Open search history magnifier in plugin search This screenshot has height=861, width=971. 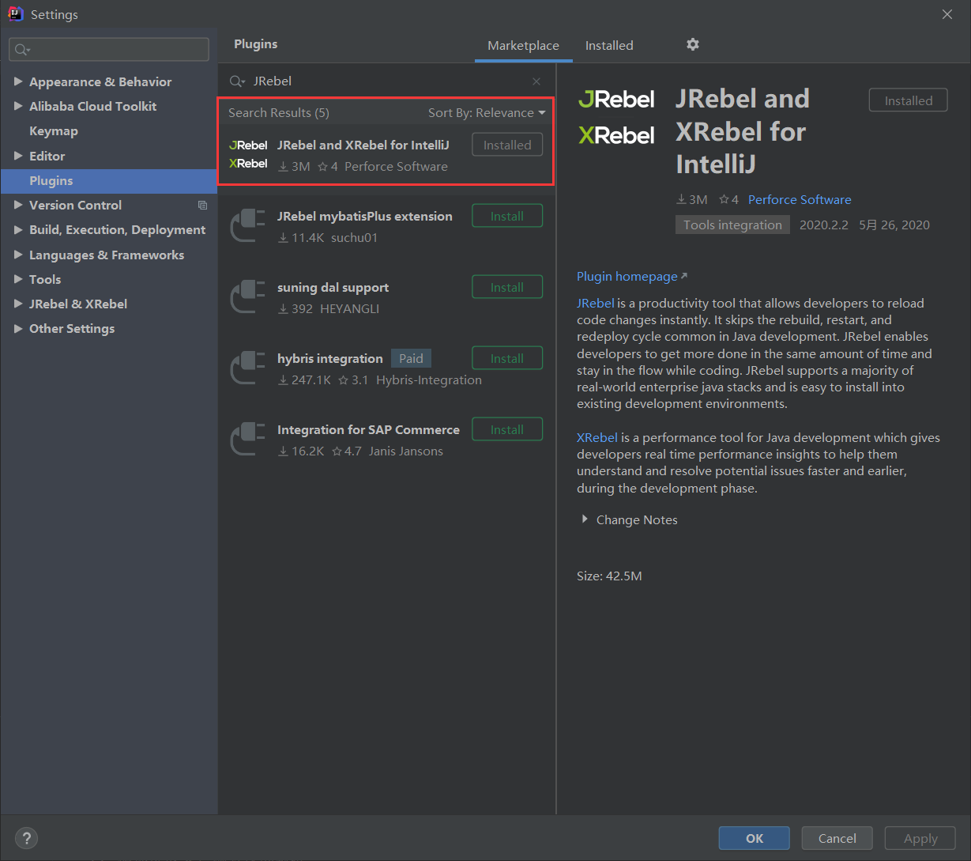[237, 81]
